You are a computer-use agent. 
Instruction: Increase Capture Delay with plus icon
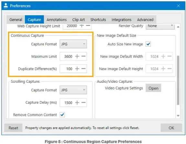[77, 102]
